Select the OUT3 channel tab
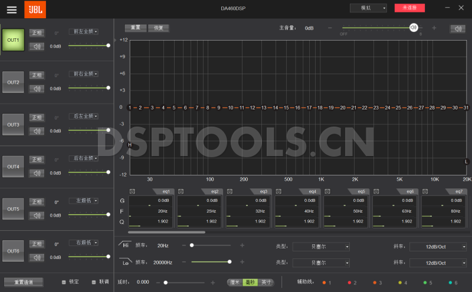 pyautogui.click(x=13, y=125)
